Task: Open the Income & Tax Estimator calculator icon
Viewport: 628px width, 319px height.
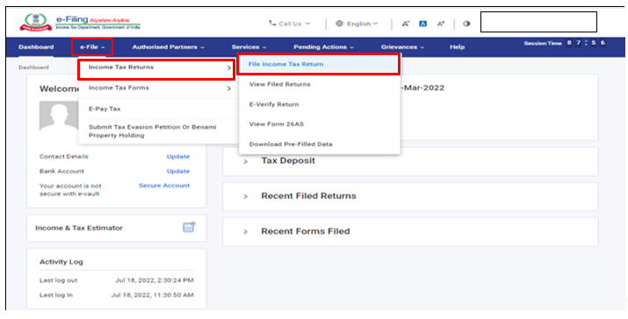Action: (x=189, y=227)
